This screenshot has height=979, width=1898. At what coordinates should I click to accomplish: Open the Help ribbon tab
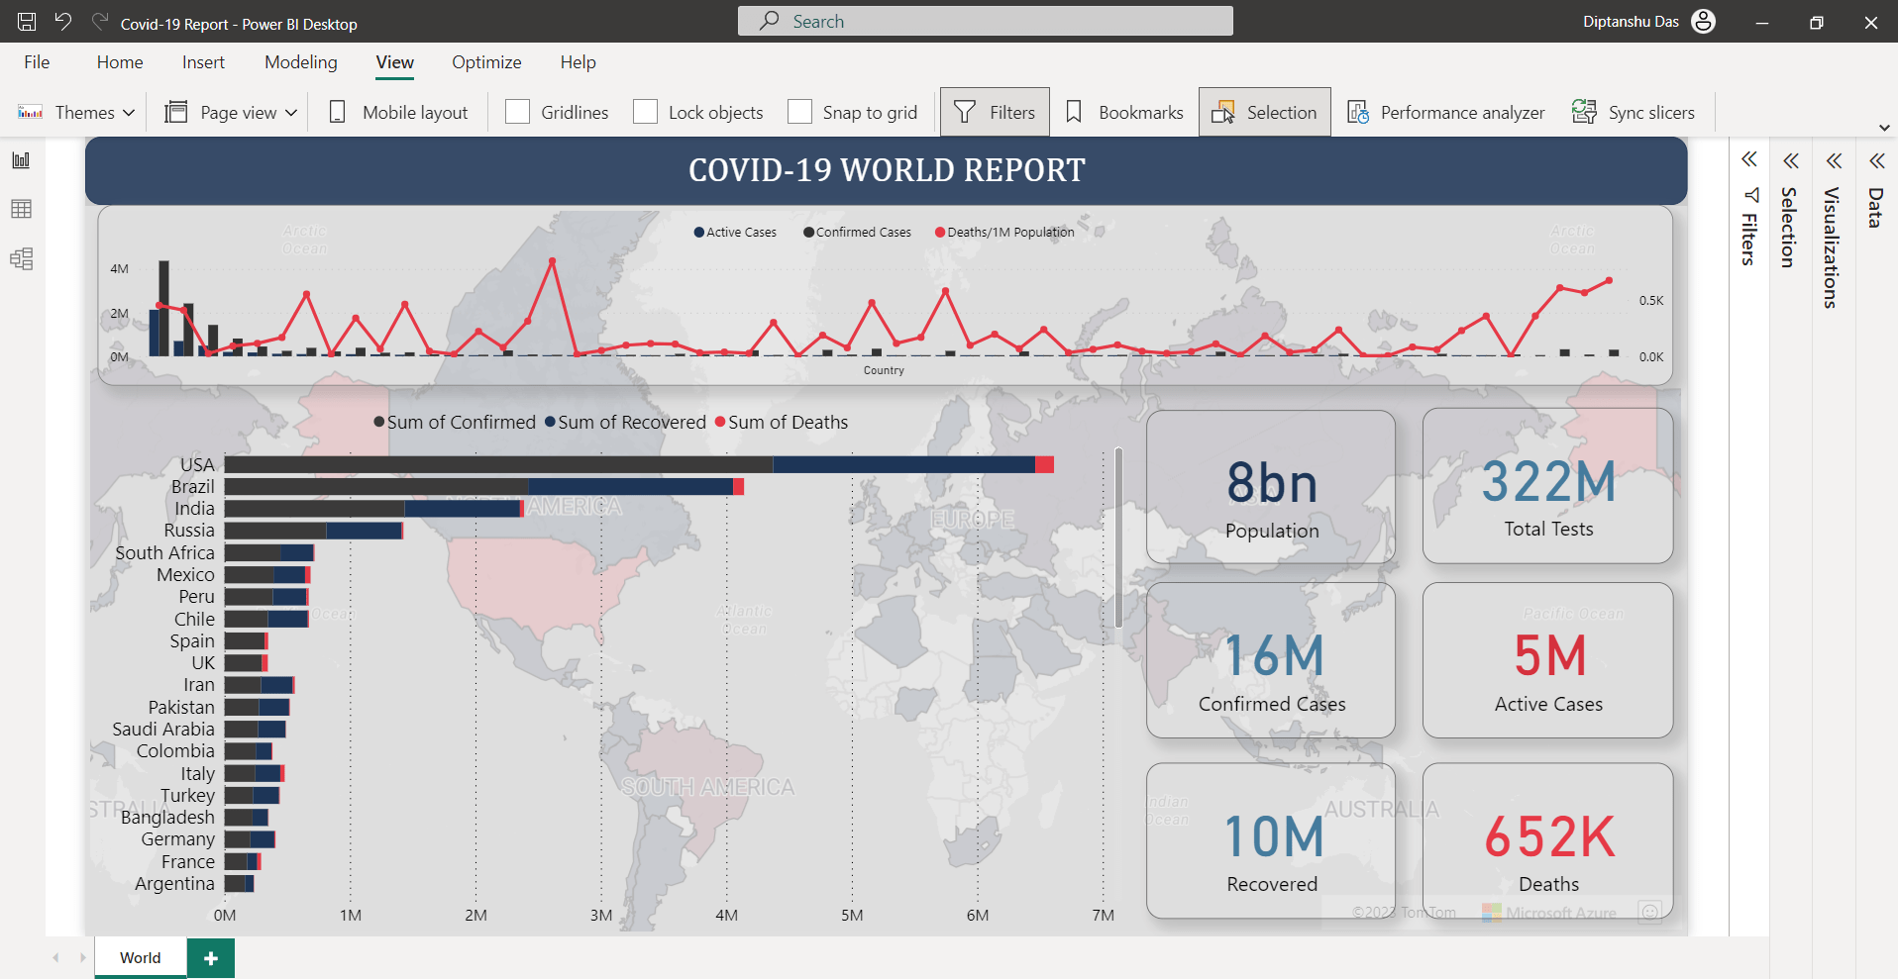click(578, 62)
